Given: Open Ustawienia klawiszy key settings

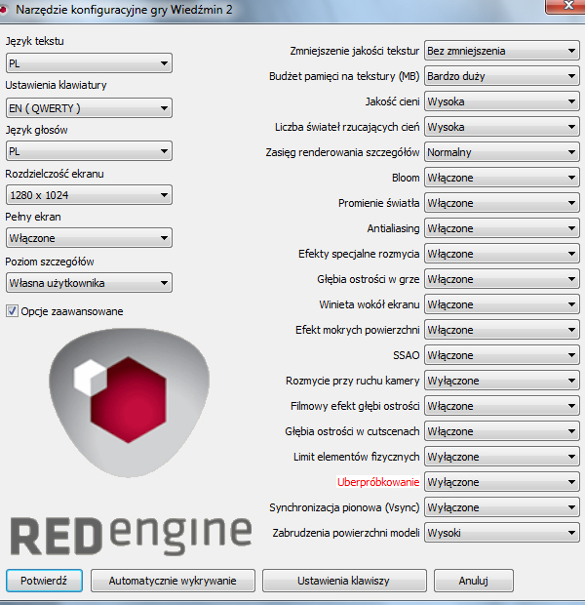Looking at the screenshot, I should tap(343, 581).
